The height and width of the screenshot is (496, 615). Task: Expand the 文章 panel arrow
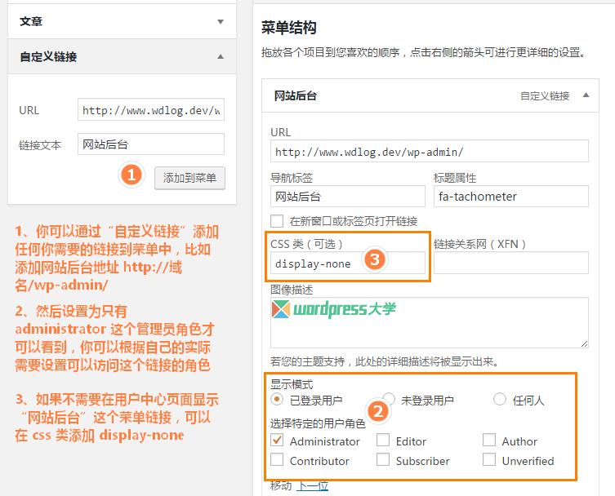pyautogui.click(x=220, y=22)
